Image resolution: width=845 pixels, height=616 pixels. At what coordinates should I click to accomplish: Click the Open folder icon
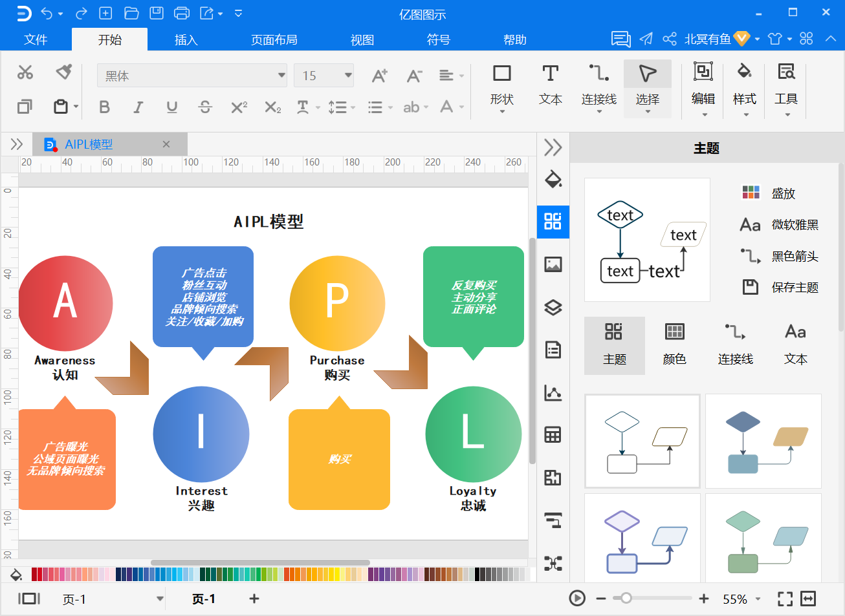click(x=131, y=13)
